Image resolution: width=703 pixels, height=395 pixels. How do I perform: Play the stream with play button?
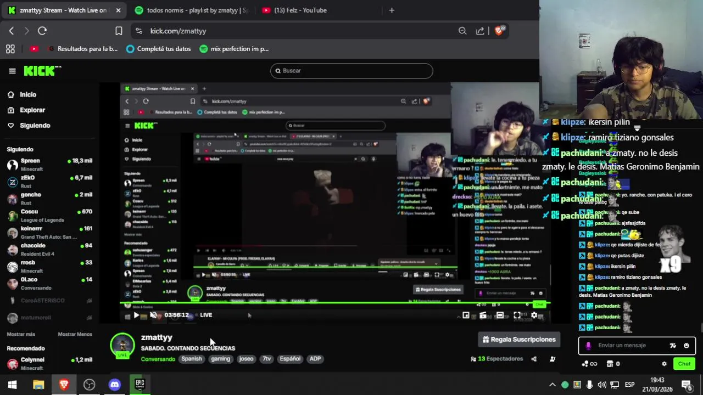click(136, 315)
